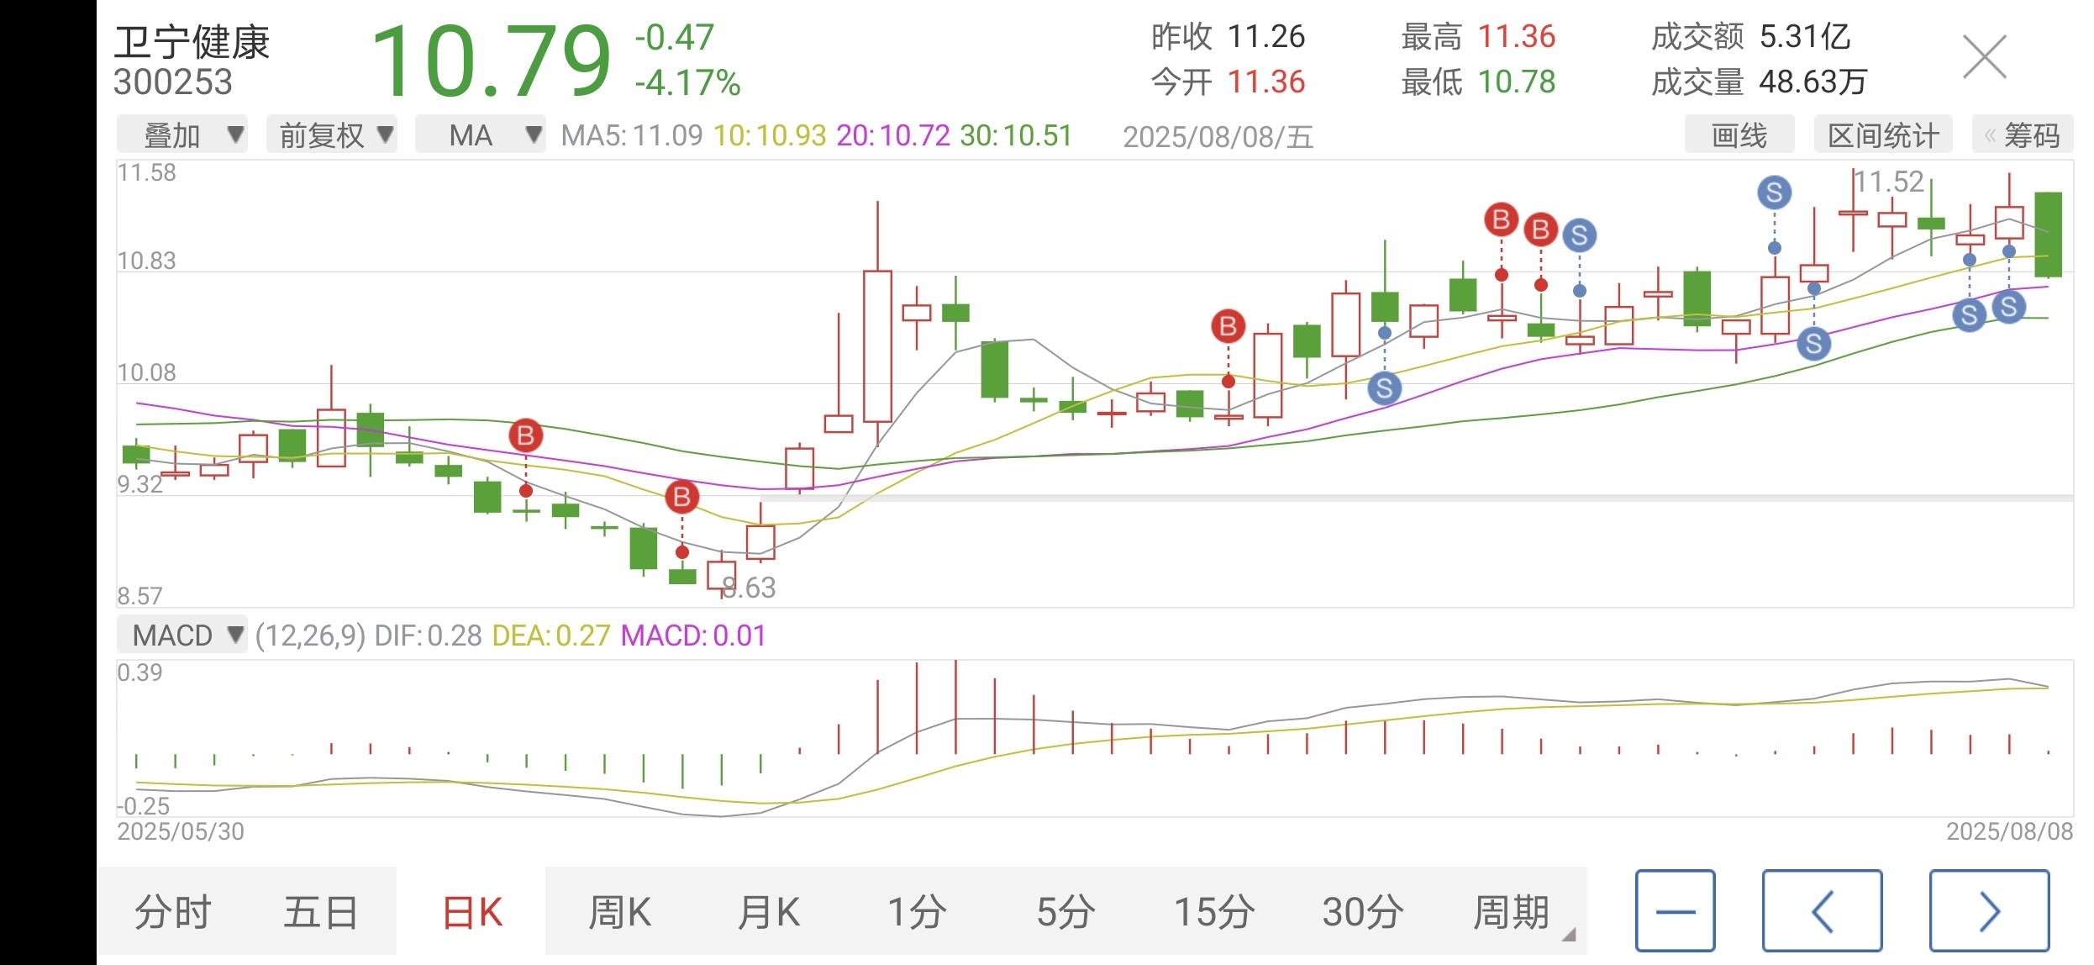Click the 8.63 low price label
The width and height of the screenshot is (2094, 965).
(750, 588)
